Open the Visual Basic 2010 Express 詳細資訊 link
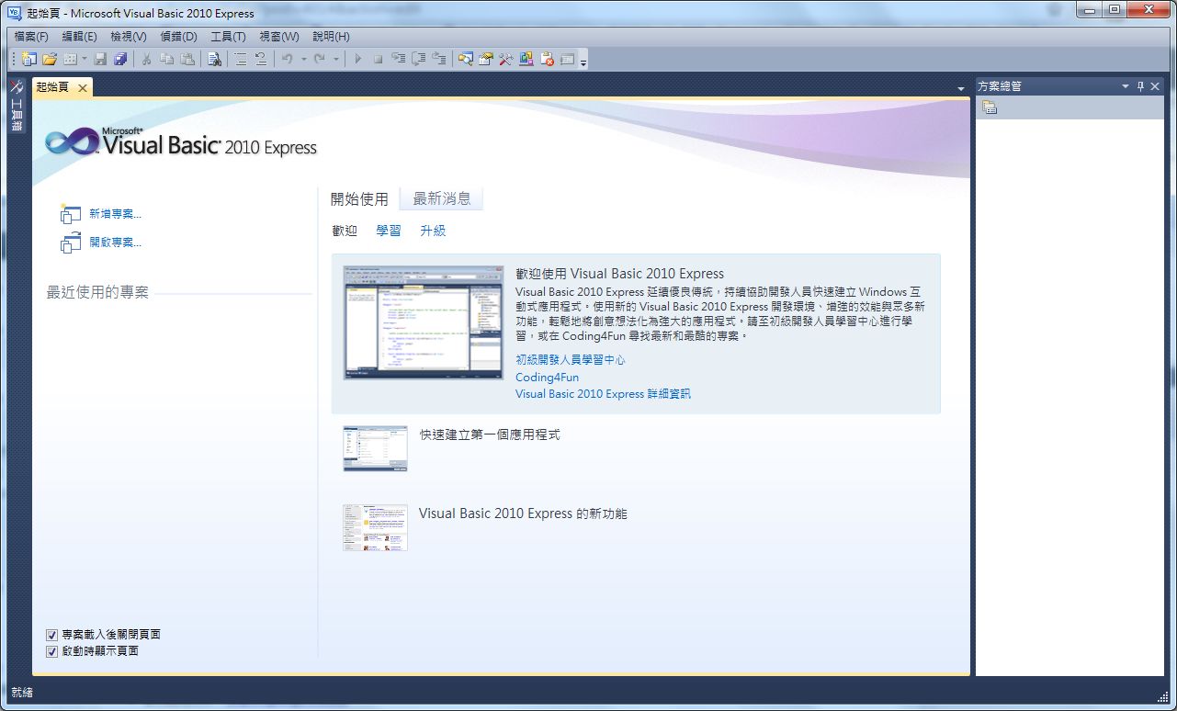Screen dimensions: 1177x711 (x=603, y=394)
